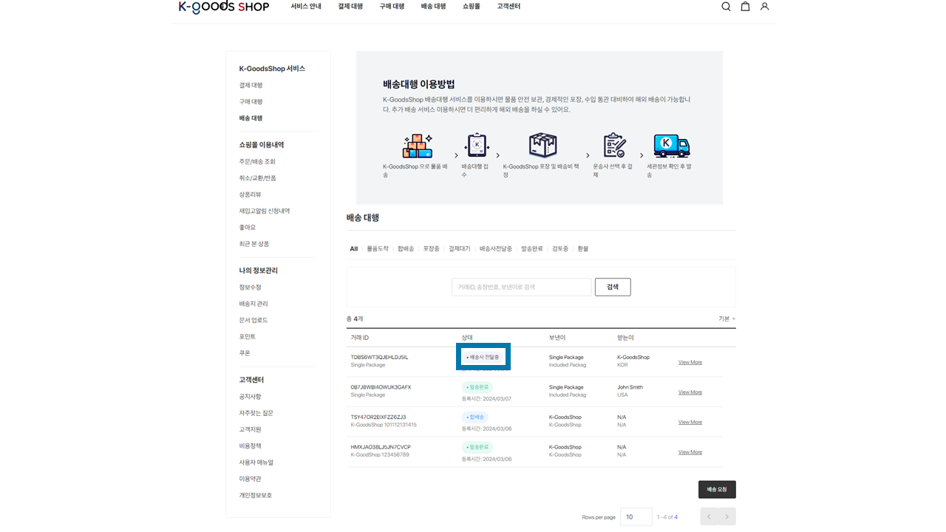Click the stacked boxes delivery step icon
The width and height of the screenshot is (946, 532).
coord(417,146)
